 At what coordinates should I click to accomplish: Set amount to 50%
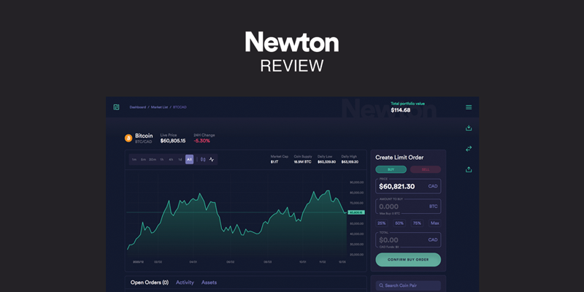click(x=399, y=223)
